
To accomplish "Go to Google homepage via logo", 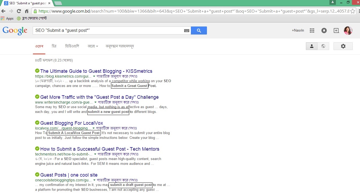I will coord(15,31).
